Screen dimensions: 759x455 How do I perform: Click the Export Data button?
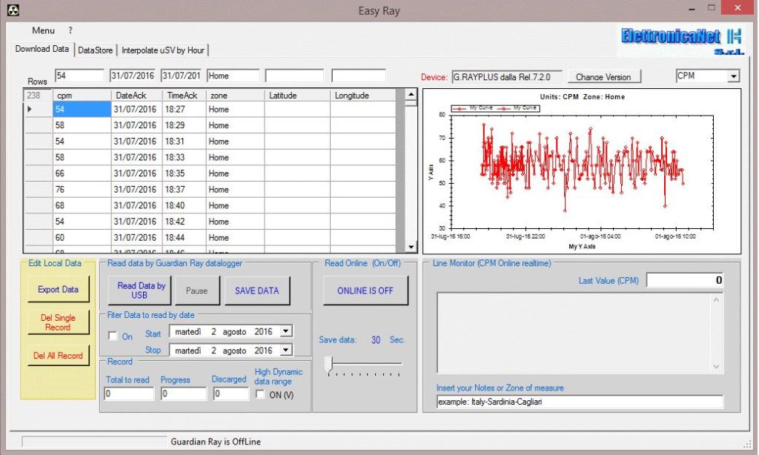58,289
